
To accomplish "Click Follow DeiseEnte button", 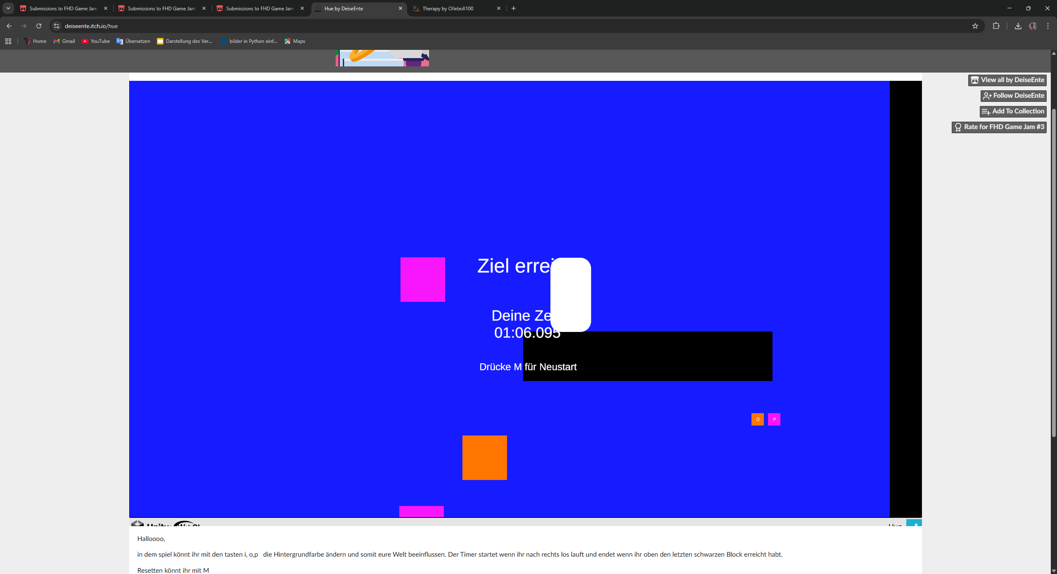I will point(1013,96).
